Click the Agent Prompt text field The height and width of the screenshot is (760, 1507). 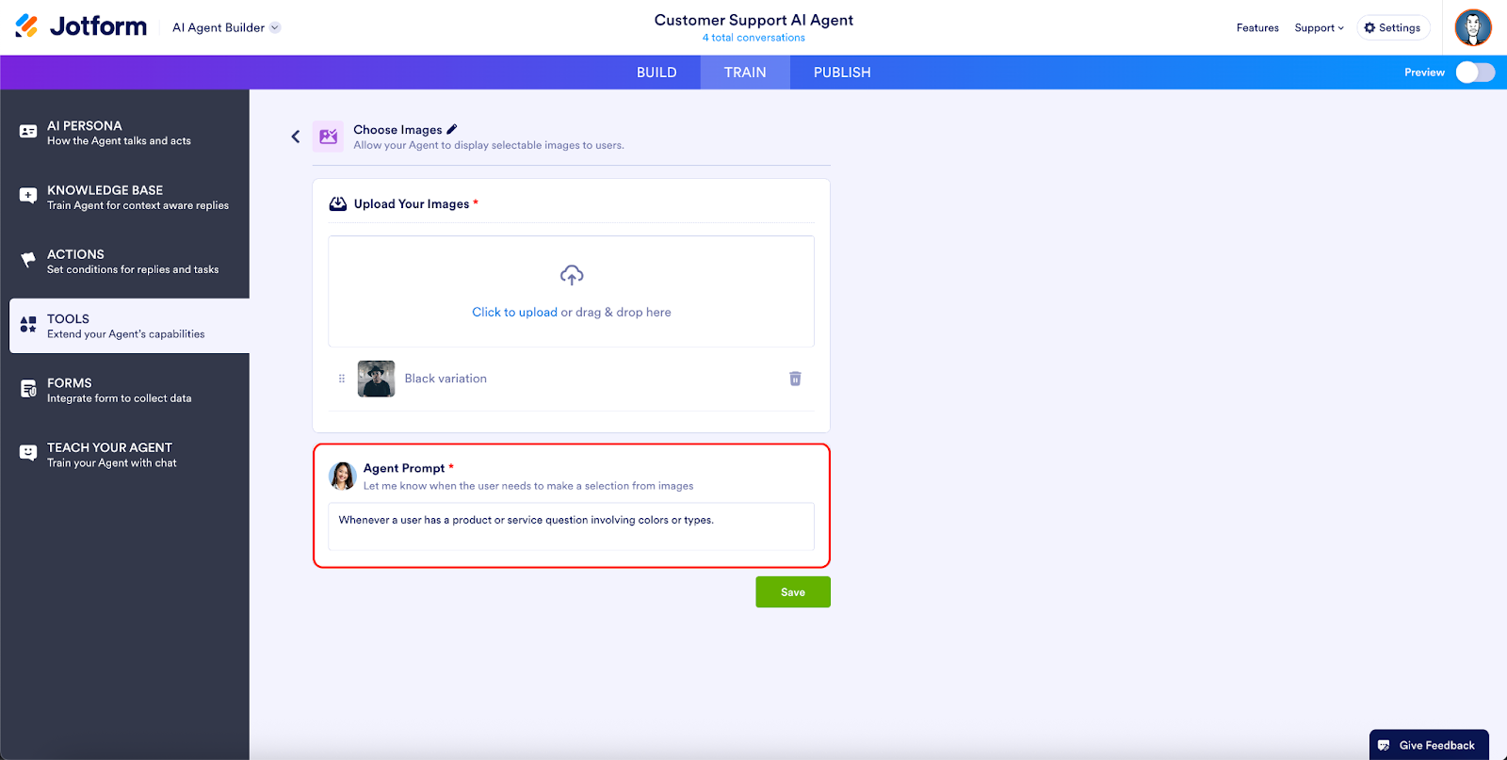571,526
